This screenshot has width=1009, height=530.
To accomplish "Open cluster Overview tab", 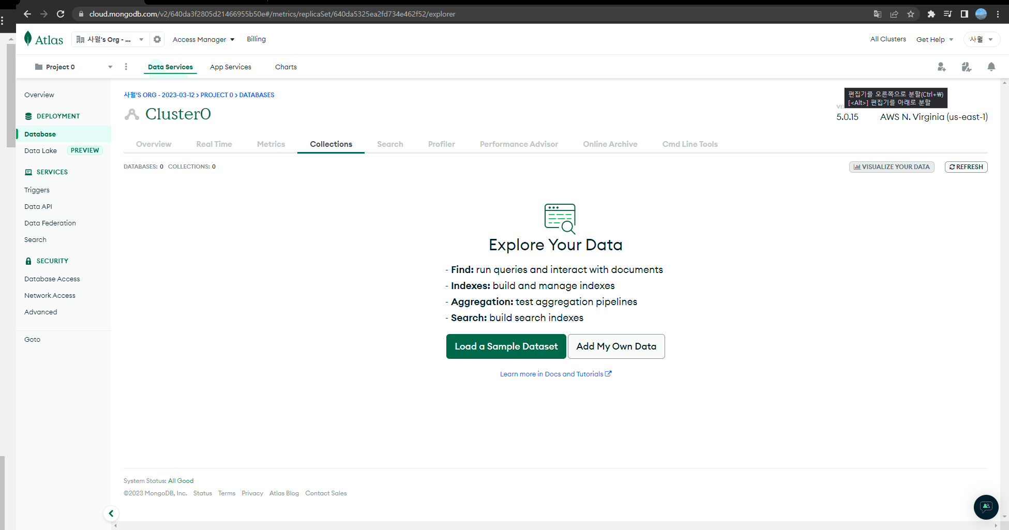I will 154,144.
